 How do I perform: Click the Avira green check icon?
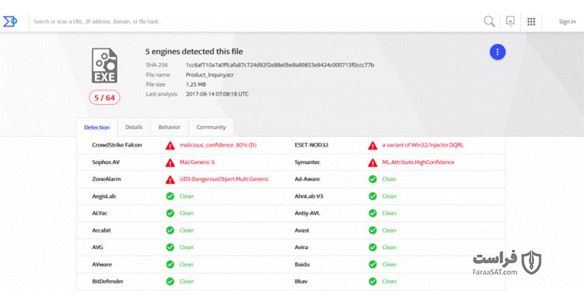pos(372,247)
